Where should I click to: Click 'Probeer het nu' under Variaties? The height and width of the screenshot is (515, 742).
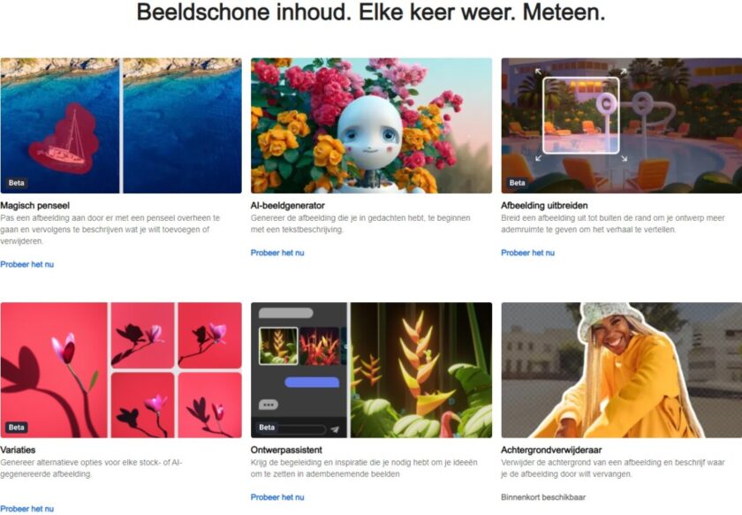pos(27,509)
